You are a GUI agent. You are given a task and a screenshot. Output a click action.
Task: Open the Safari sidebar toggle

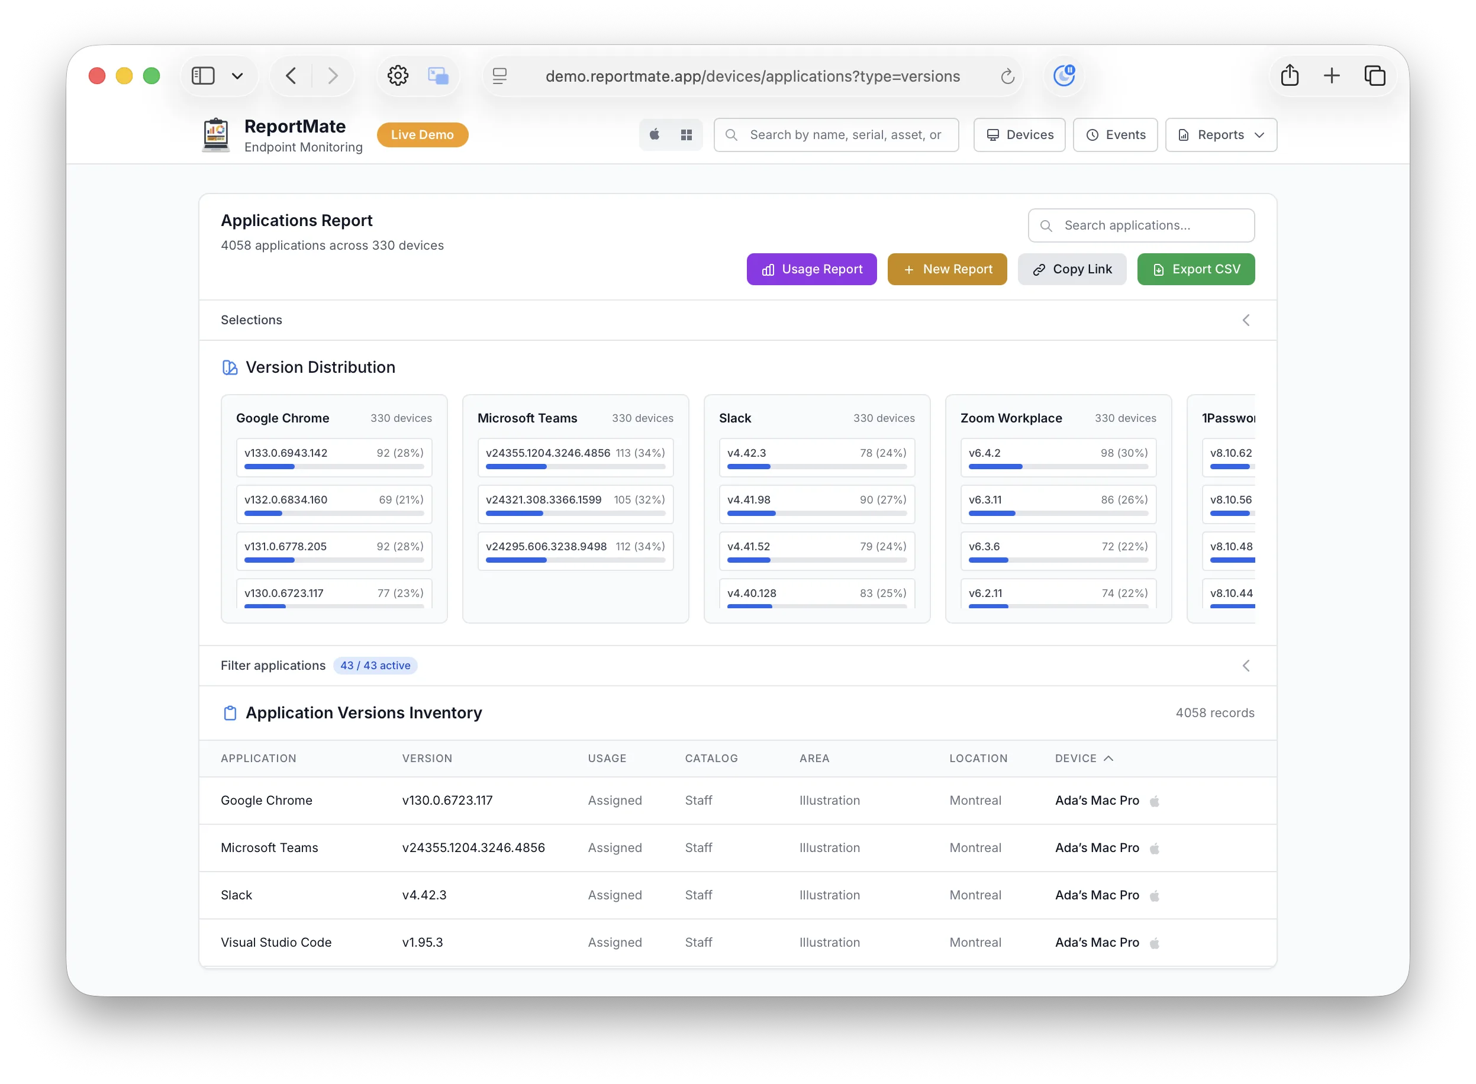pyautogui.click(x=203, y=76)
